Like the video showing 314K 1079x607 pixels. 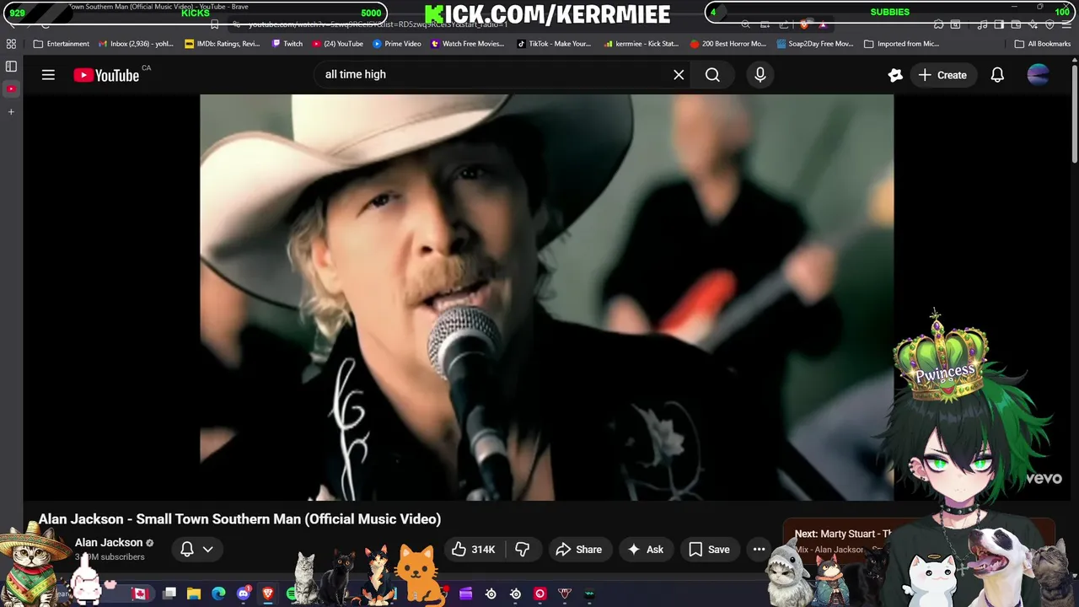pos(473,550)
